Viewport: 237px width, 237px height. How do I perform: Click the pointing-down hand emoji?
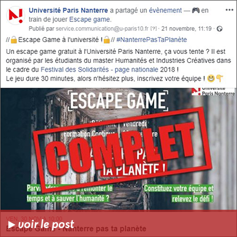pos(220,79)
